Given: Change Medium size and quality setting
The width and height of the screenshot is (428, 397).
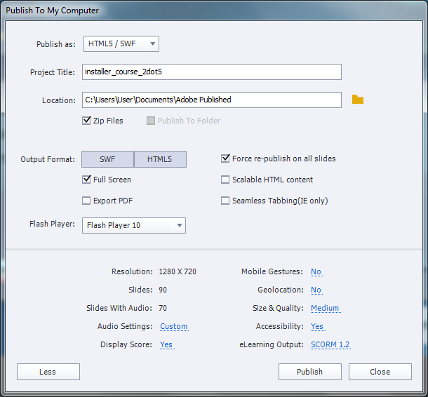Looking at the screenshot, I should click(325, 308).
